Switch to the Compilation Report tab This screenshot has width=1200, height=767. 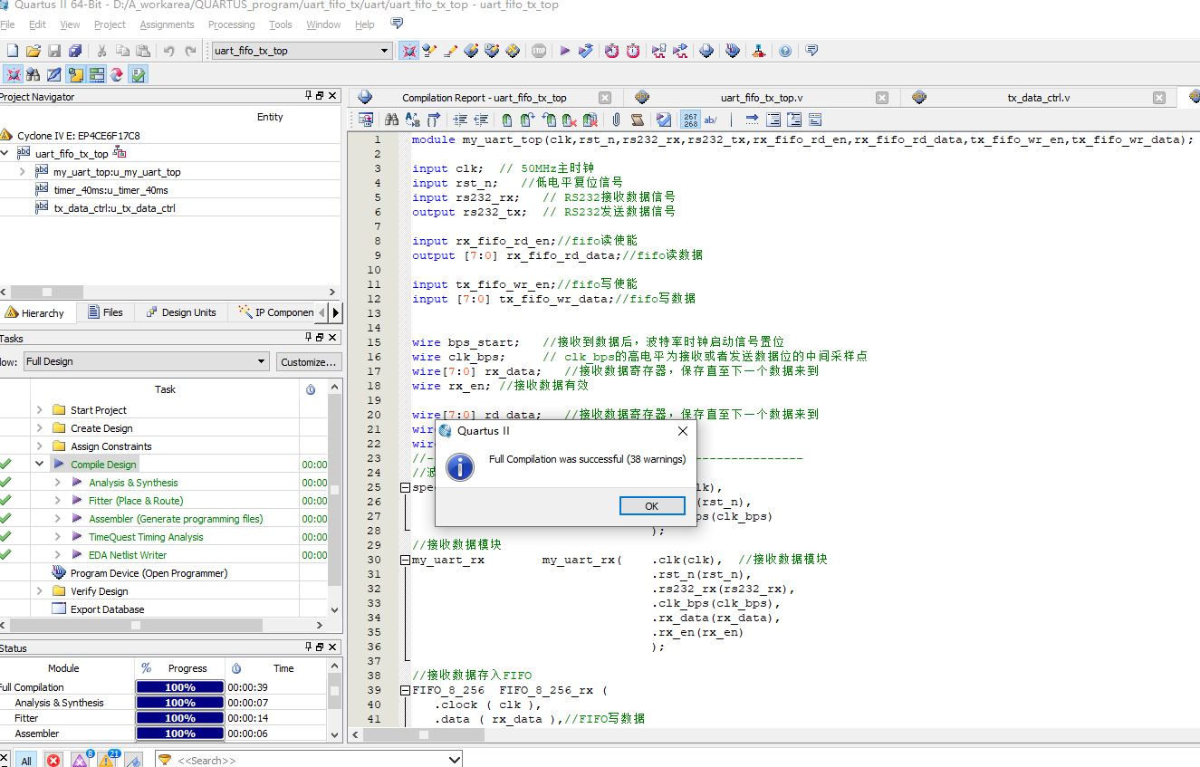(485, 98)
